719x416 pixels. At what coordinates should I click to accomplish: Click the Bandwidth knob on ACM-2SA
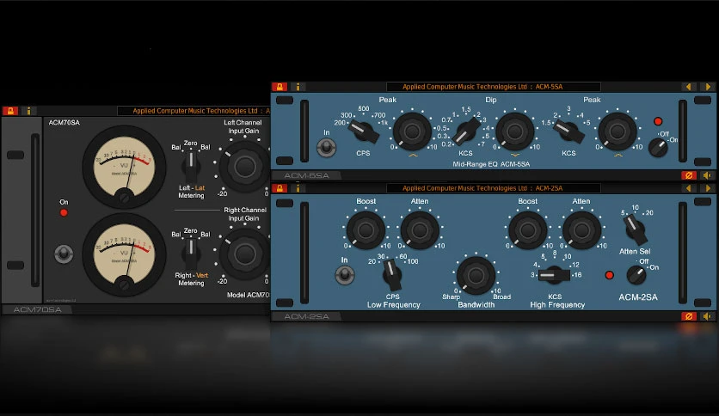click(476, 275)
